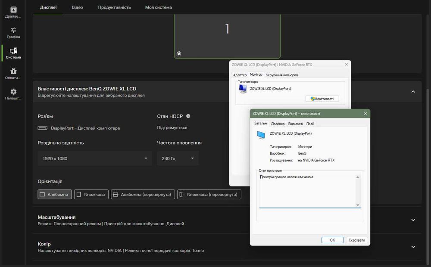Open the 240 Гц refresh rate dropdown

point(178,158)
